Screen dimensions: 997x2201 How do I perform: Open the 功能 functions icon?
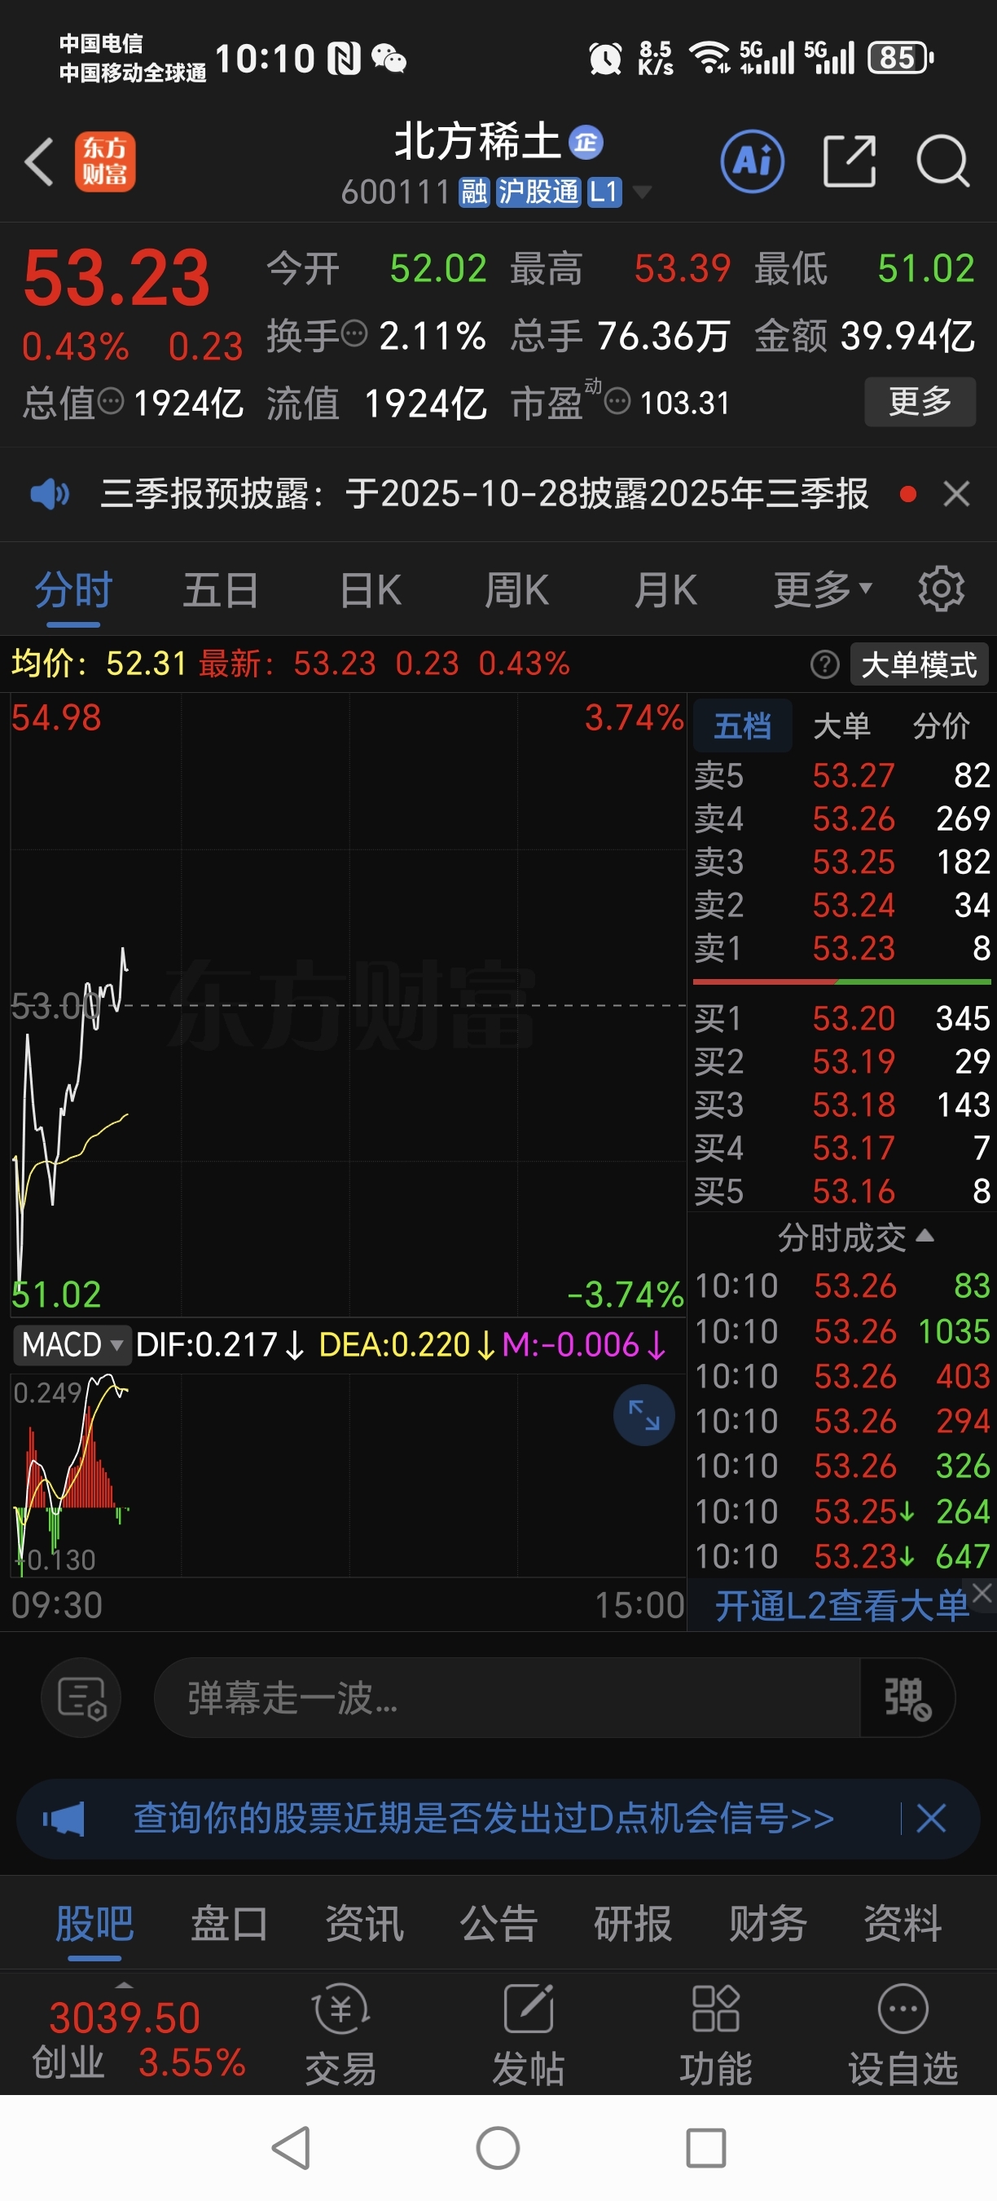pyautogui.click(x=715, y=2036)
